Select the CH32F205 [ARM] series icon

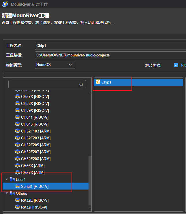(18, 145)
